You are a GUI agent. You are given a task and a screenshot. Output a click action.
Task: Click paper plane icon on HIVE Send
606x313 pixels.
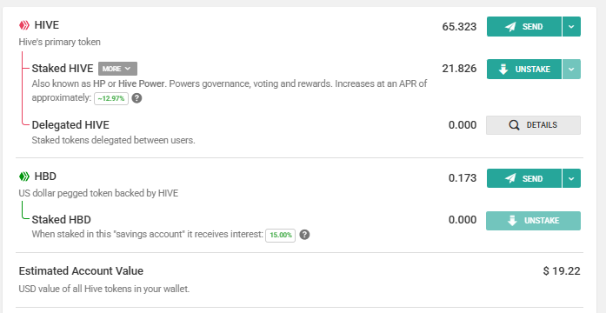[x=510, y=27]
